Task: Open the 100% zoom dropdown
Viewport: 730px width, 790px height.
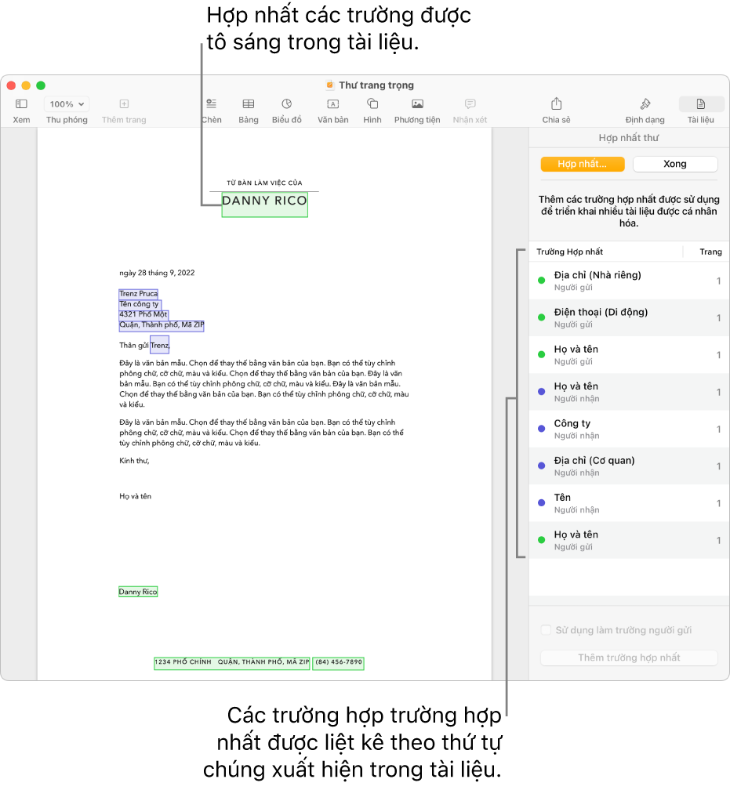Action: point(67,103)
